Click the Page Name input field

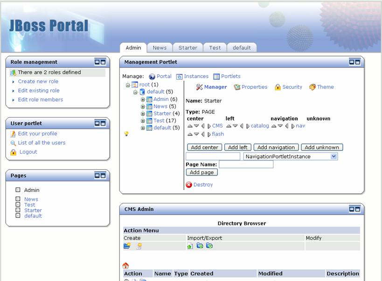246,164
